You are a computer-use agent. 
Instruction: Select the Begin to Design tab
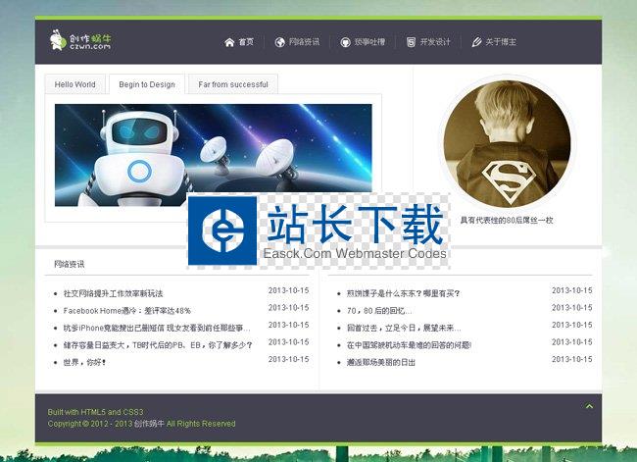click(147, 84)
